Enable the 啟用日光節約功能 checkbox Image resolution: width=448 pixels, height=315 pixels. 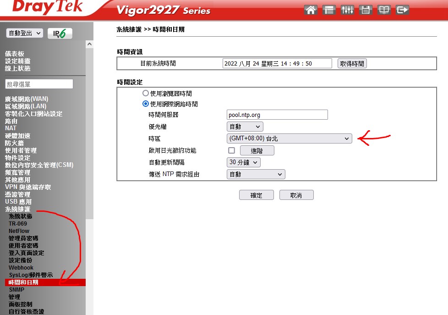click(x=231, y=150)
